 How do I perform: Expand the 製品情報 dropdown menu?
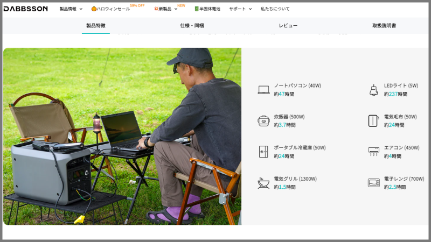coord(71,9)
